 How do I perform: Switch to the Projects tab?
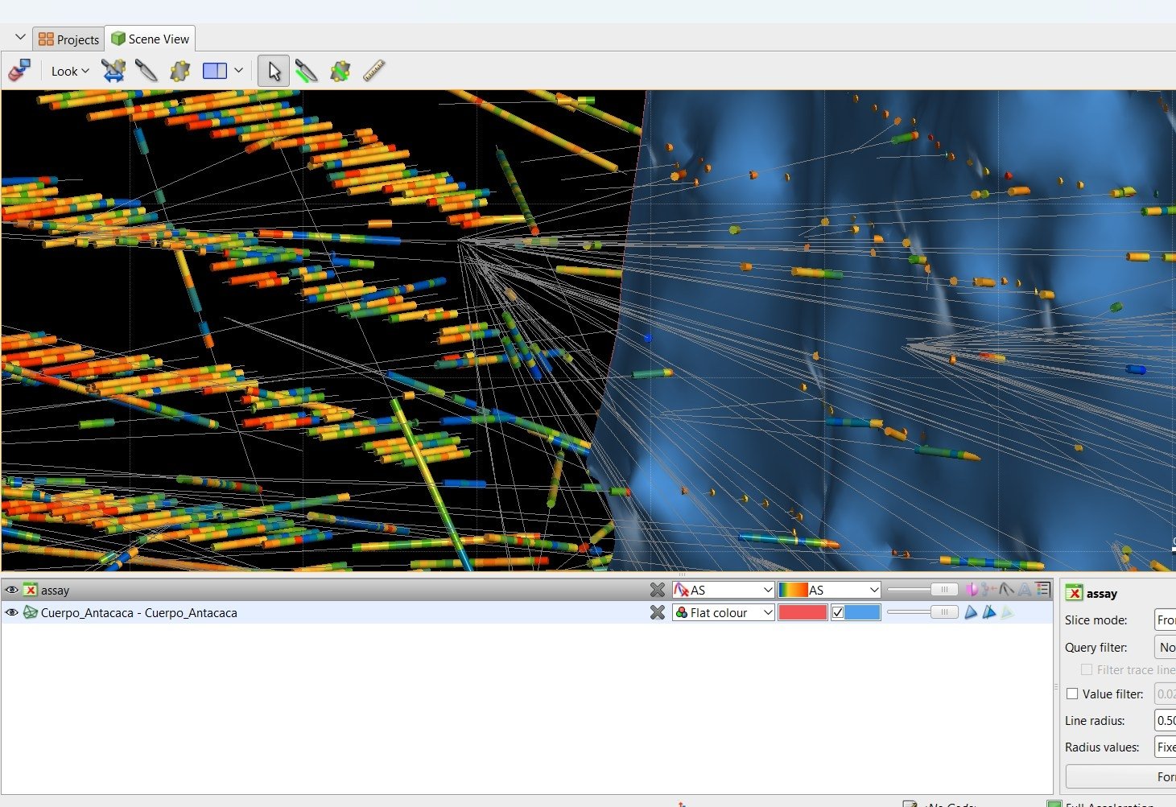(68, 39)
